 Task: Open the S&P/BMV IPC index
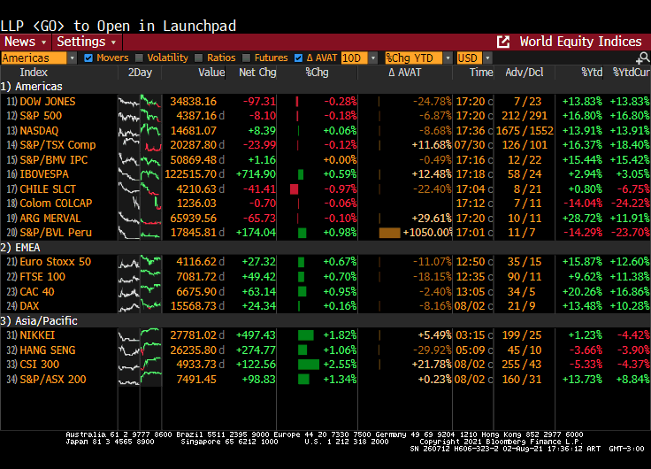(54, 160)
